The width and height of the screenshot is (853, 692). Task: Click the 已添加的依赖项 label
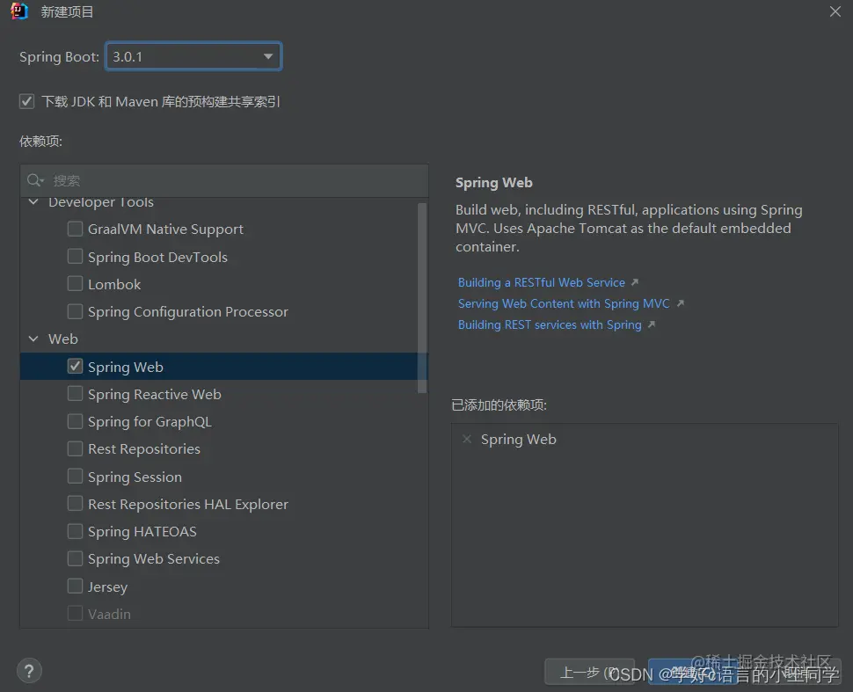tap(499, 404)
